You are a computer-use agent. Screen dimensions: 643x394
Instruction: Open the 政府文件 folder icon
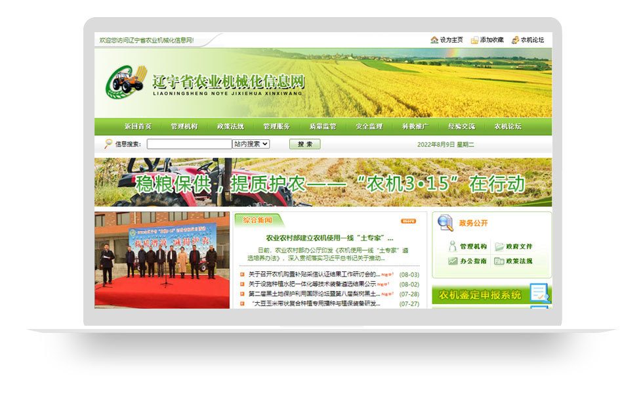[x=499, y=247]
